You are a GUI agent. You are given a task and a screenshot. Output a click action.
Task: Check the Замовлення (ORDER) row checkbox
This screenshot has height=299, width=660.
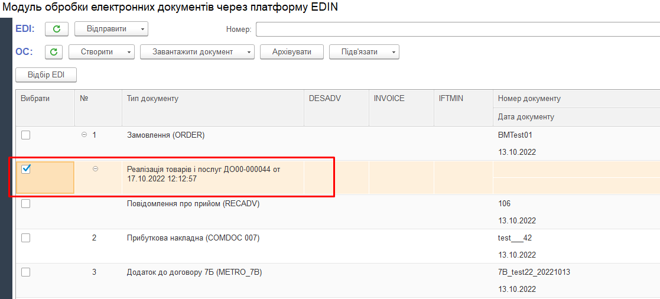point(25,135)
